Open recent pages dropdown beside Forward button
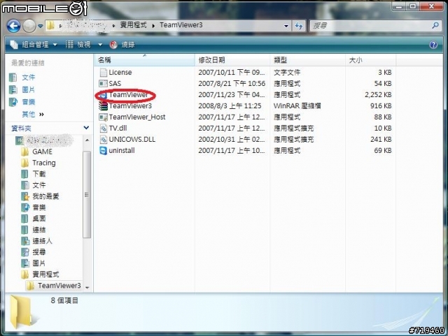 click(41, 27)
